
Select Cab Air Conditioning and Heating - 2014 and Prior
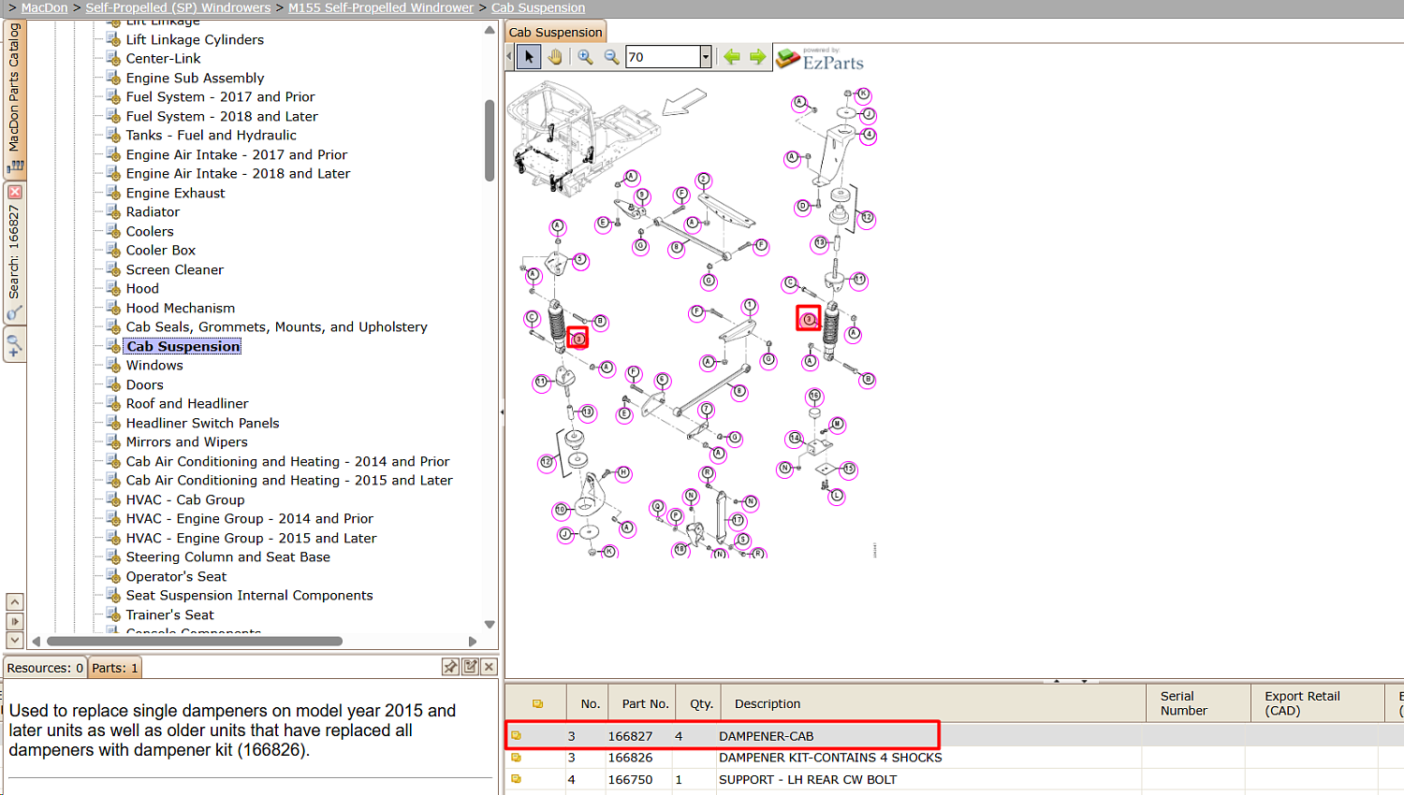click(287, 461)
